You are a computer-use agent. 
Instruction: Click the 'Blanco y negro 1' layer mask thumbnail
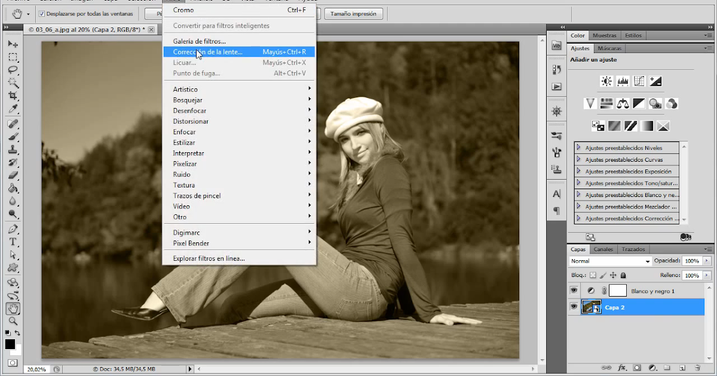pos(617,291)
